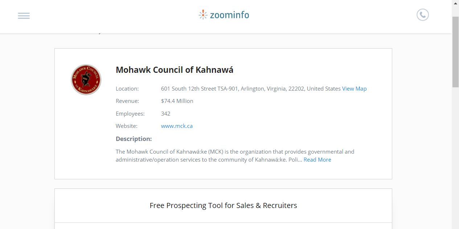Image resolution: width=459 pixels, height=229 pixels.
Task: Open the hamburger navigation menu
Action: click(x=24, y=16)
